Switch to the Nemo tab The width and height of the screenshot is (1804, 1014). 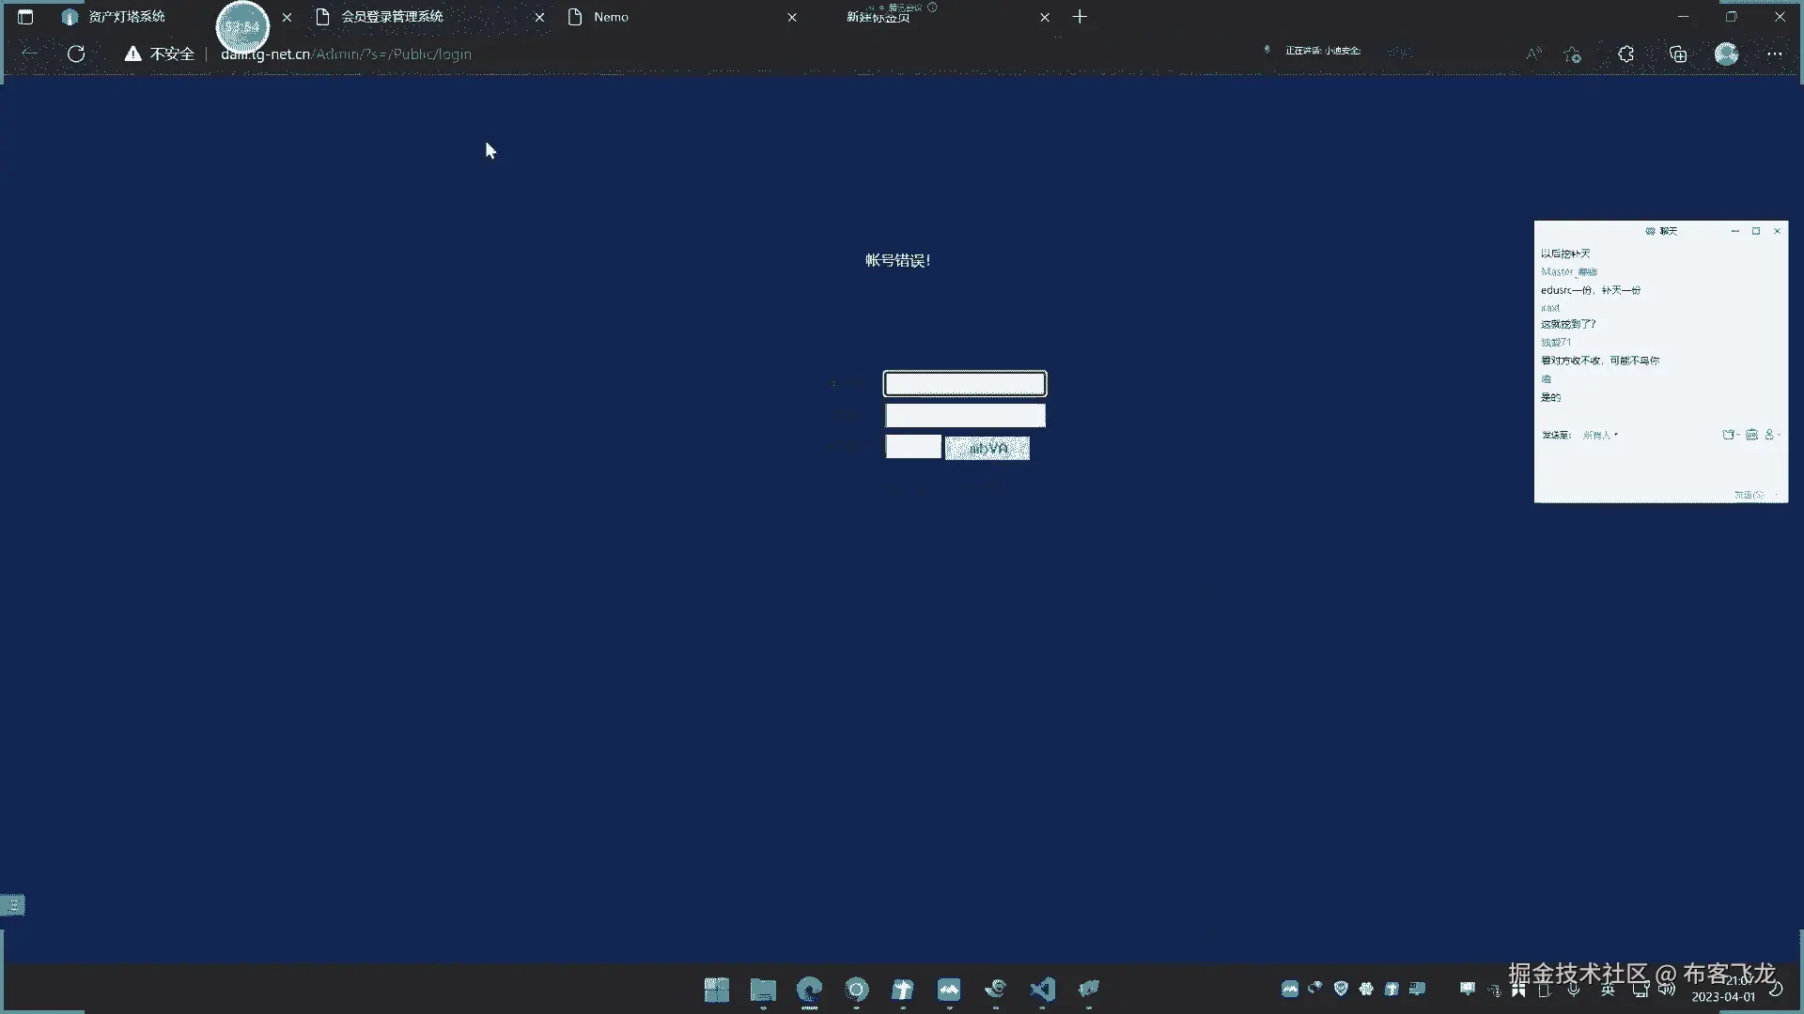pos(611,17)
